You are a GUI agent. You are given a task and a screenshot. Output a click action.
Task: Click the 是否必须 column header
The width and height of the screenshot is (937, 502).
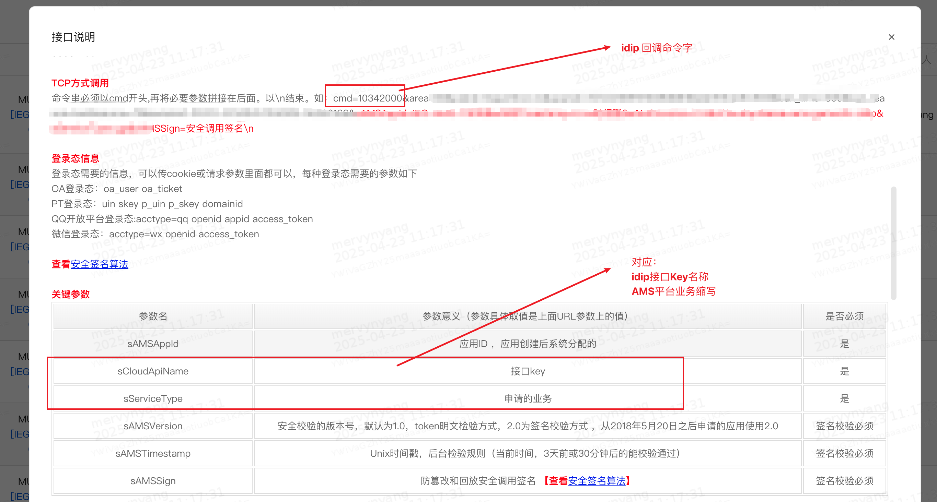point(844,316)
